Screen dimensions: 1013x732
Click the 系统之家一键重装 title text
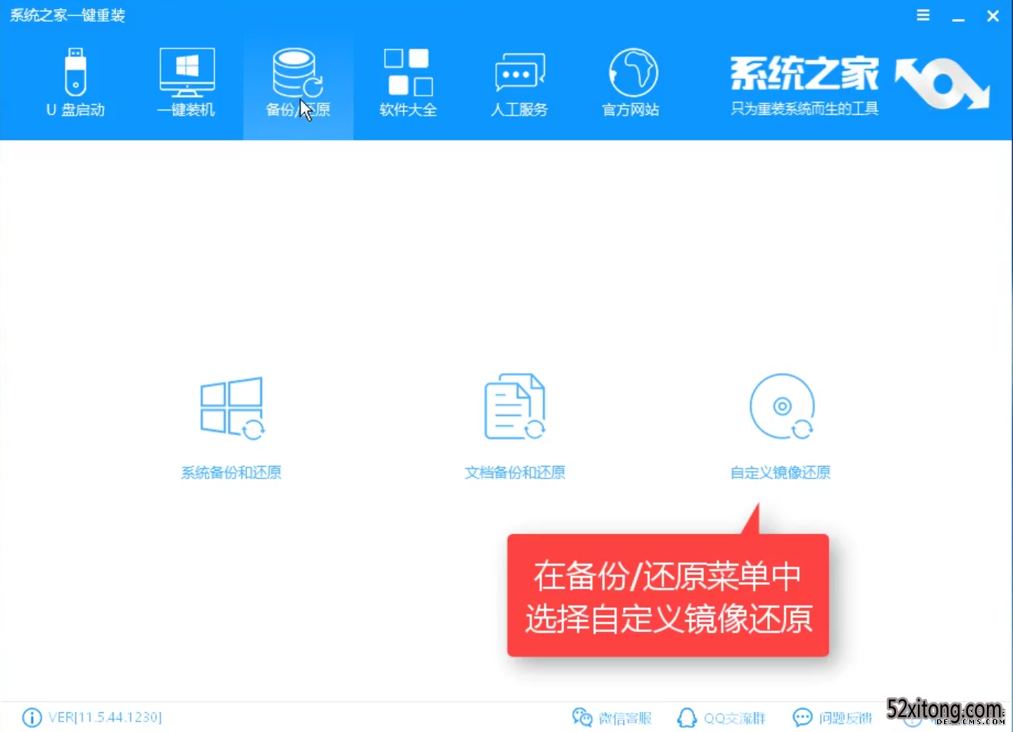[x=68, y=15]
